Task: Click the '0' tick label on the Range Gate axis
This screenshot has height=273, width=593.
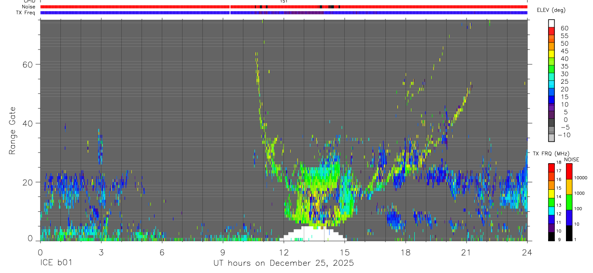Action: [x=30, y=239]
